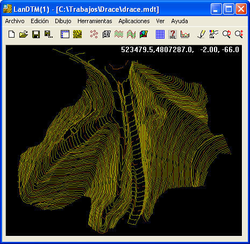Viewport: 250px width, 244px height.
Task: Open a file with the folder icon
Action: point(24,34)
